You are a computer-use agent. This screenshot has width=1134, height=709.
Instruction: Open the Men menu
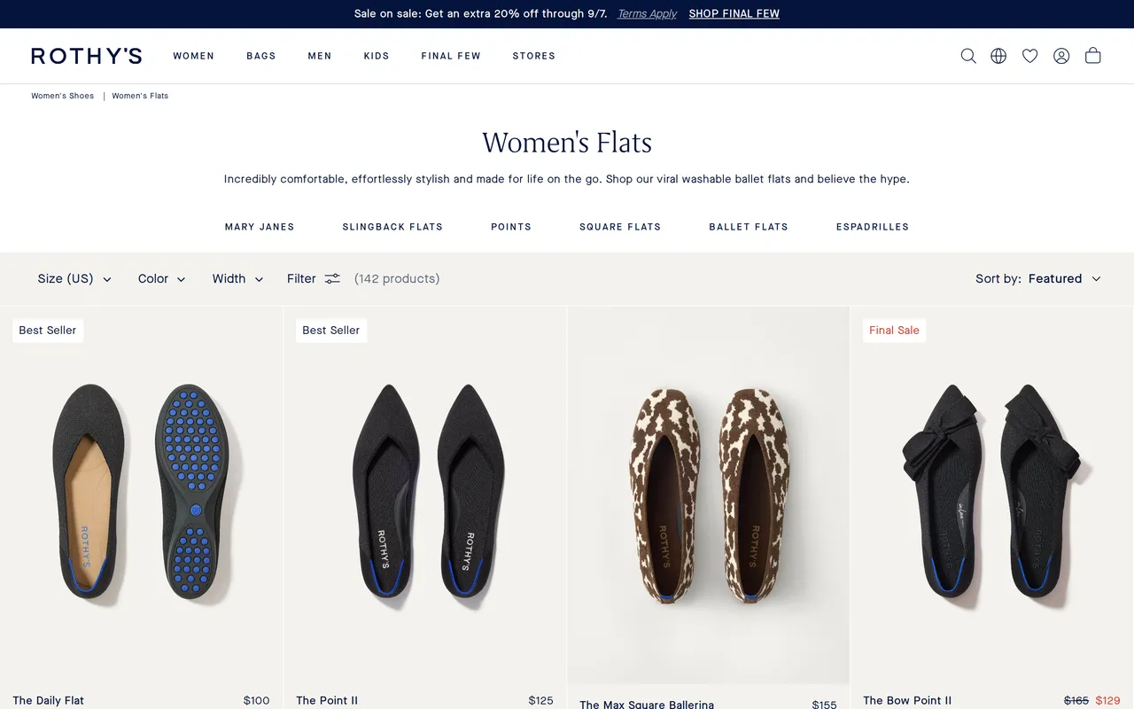[320, 56]
